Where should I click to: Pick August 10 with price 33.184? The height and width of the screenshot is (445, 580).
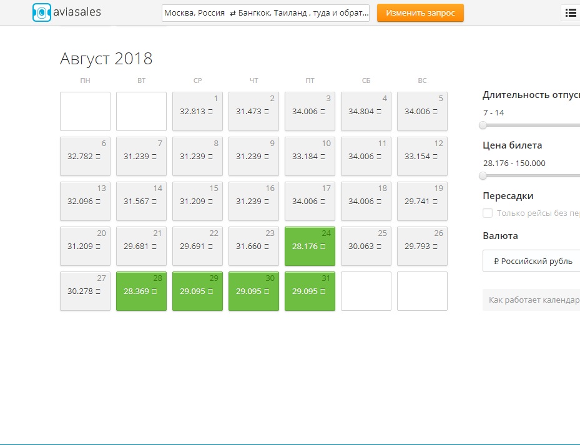point(310,157)
